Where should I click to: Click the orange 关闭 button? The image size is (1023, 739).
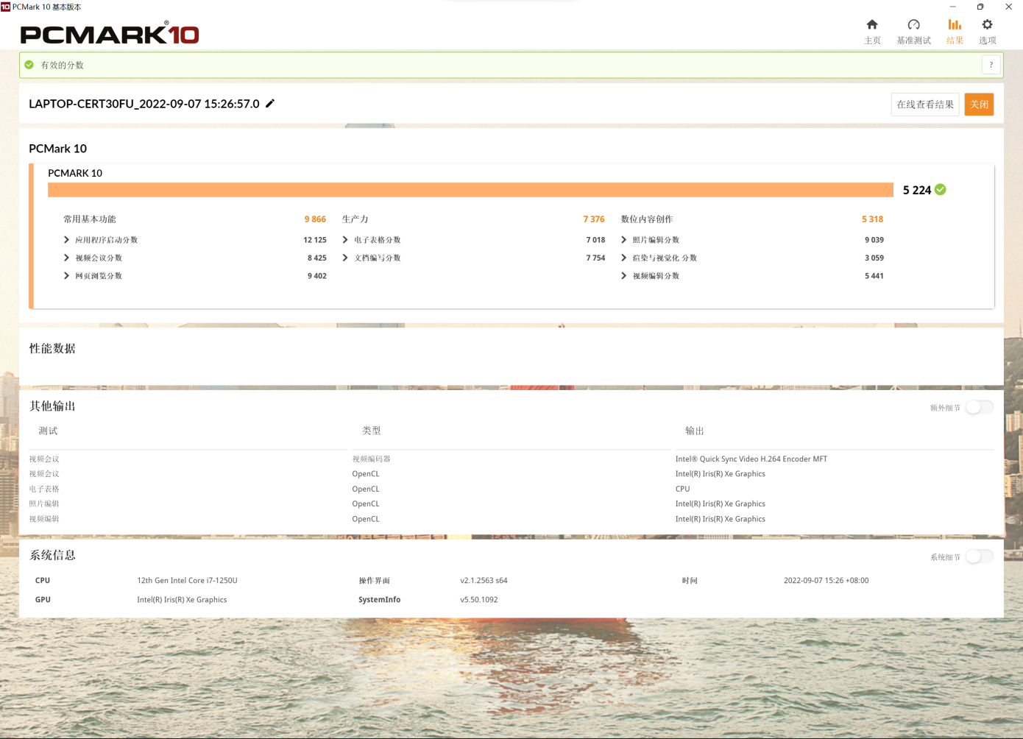click(x=979, y=105)
